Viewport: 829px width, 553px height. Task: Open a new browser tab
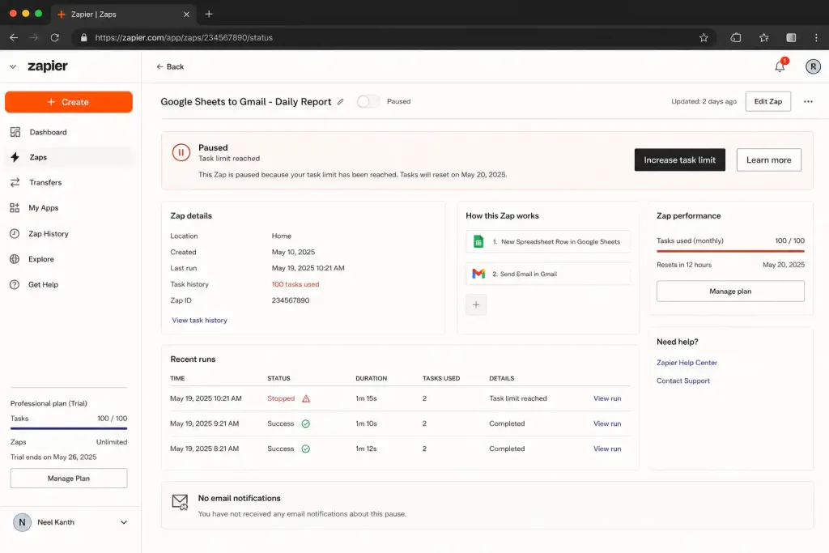(209, 15)
